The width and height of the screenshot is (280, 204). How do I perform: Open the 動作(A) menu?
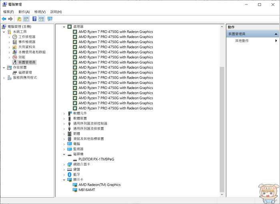click(24, 12)
